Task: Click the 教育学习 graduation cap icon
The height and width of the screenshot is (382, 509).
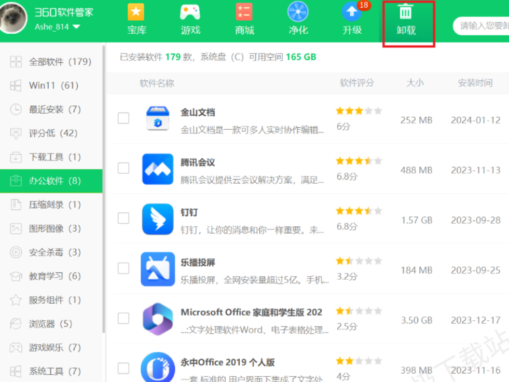Action: 16,276
